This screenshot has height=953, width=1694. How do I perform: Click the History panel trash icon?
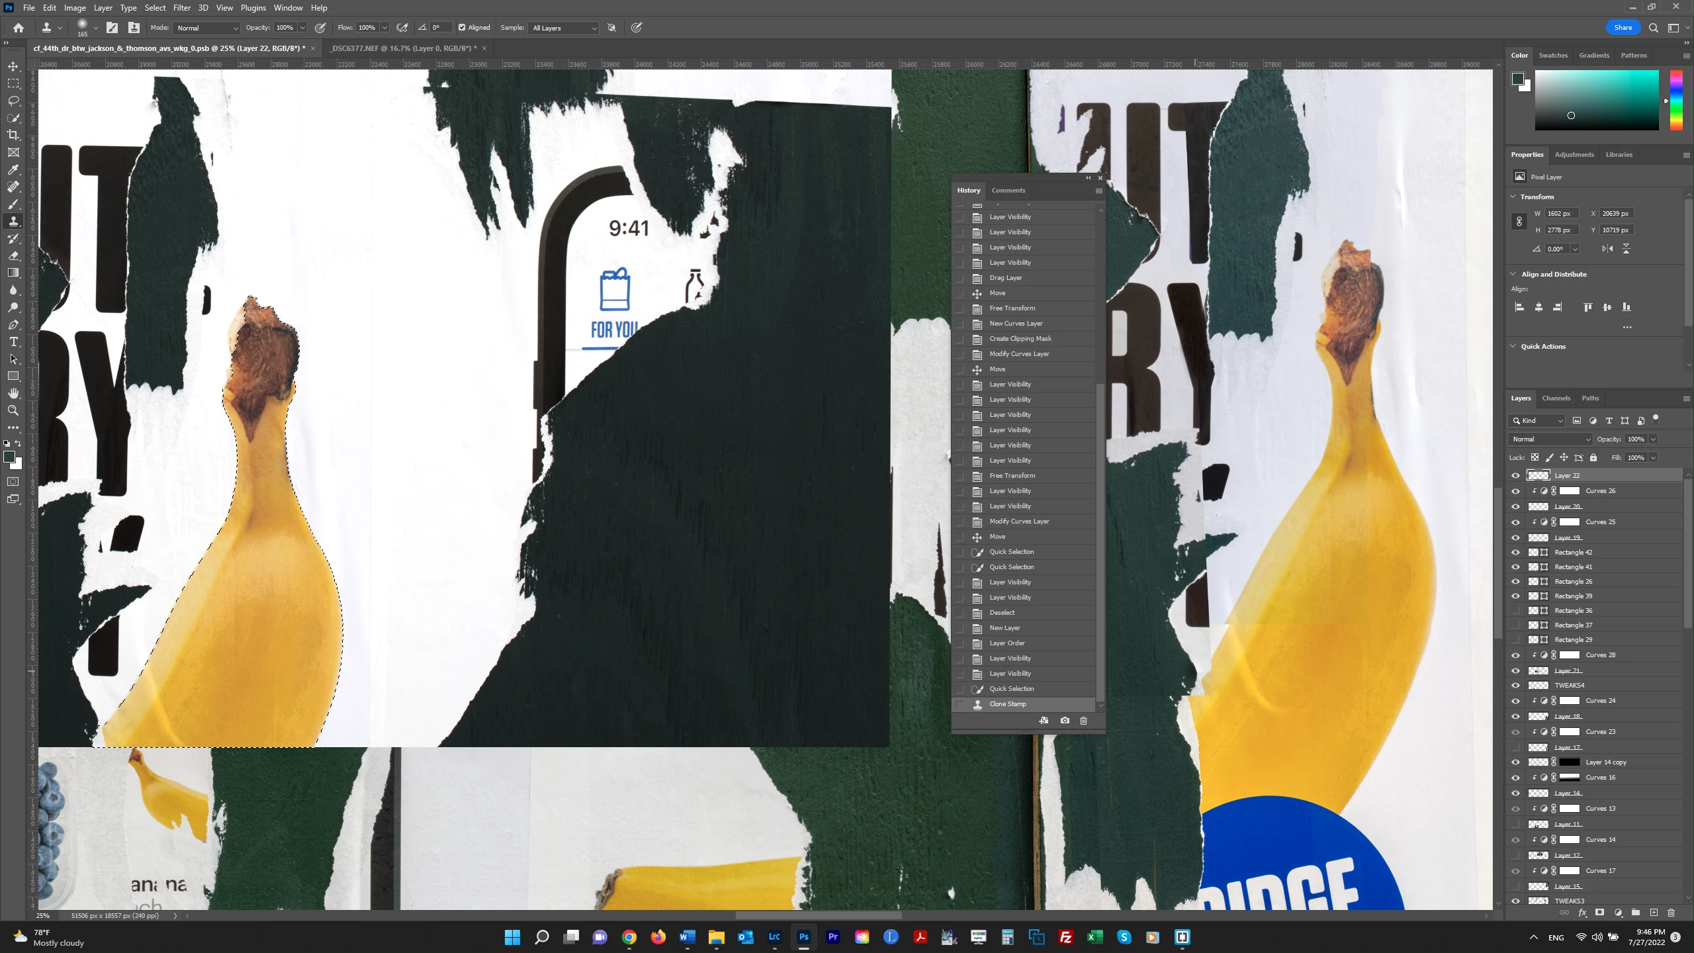pyautogui.click(x=1083, y=721)
